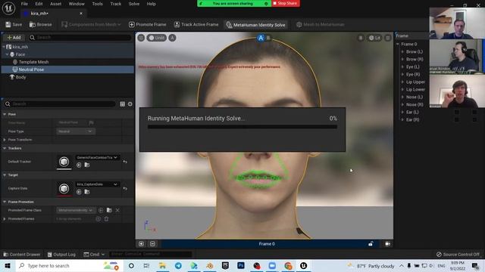
Task: Open Unreal Engine from the Windows taskbar
Action: (x=303, y=265)
